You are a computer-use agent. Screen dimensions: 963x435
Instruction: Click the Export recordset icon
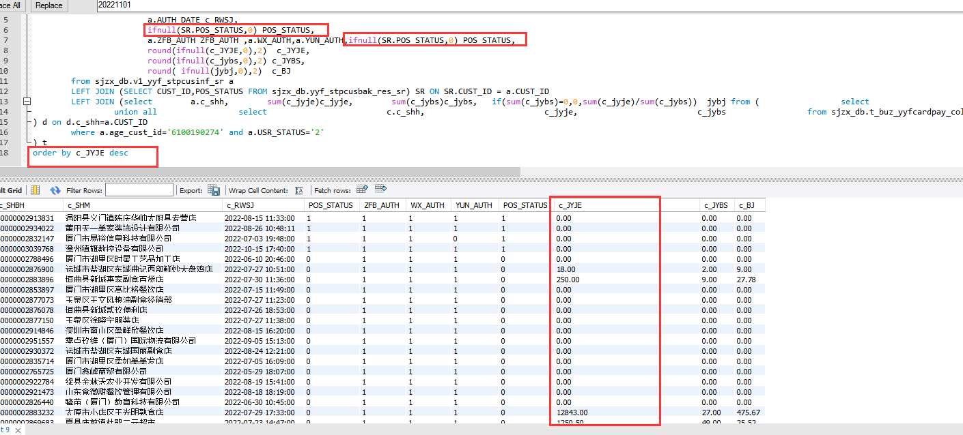(214, 190)
